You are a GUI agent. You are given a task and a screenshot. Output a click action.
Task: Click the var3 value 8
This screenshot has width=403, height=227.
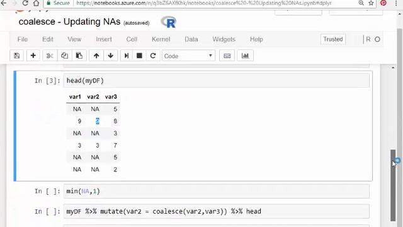(115, 121)
